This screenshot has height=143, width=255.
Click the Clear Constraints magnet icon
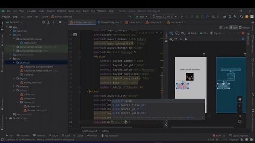(186, 39)
